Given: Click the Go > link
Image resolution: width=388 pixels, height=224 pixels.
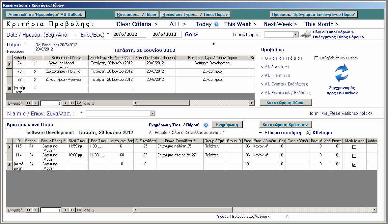Looking at the screenshot, I should (x=191, y=34).
